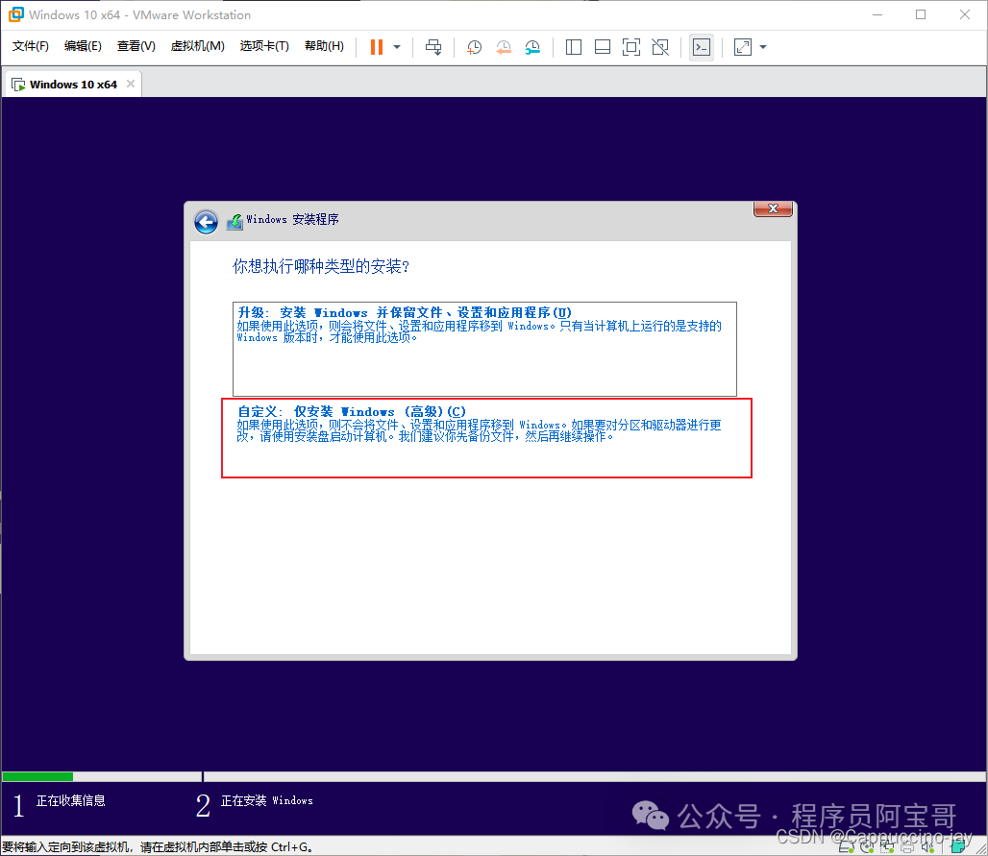988x856 pixels.
Task: Revert to the previous snapshot
Action: click(504, 47)
